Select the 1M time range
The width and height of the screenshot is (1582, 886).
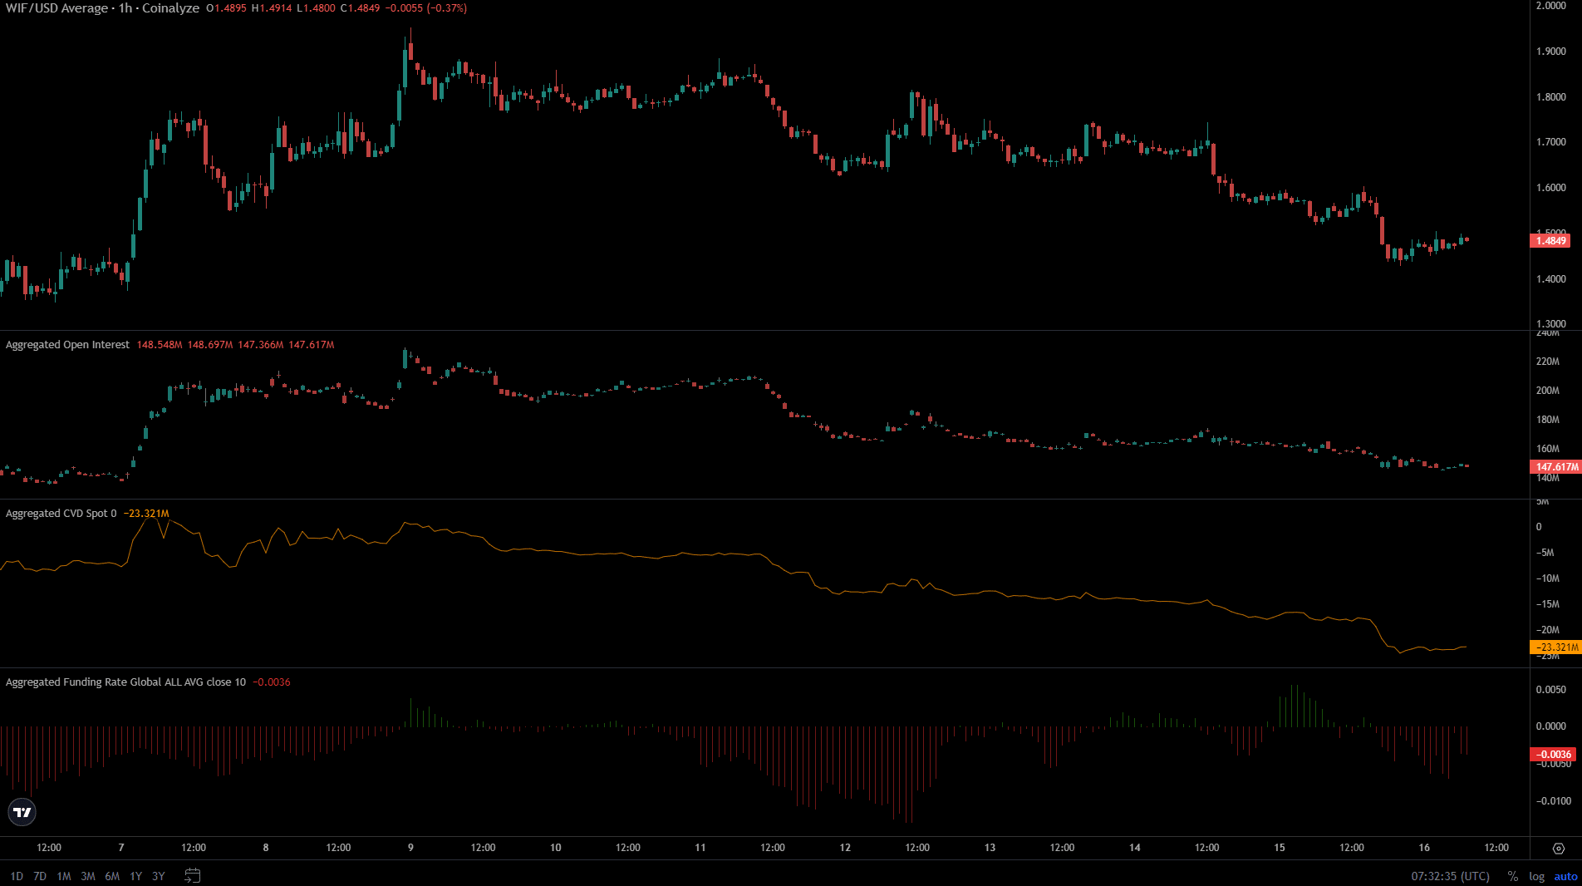point(64,876)
